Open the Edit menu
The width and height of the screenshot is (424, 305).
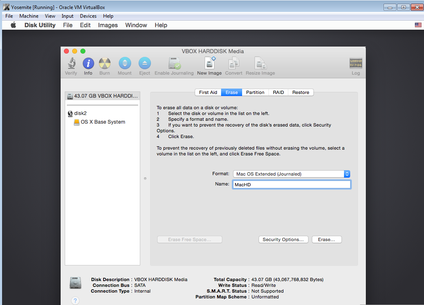[85, 25]
